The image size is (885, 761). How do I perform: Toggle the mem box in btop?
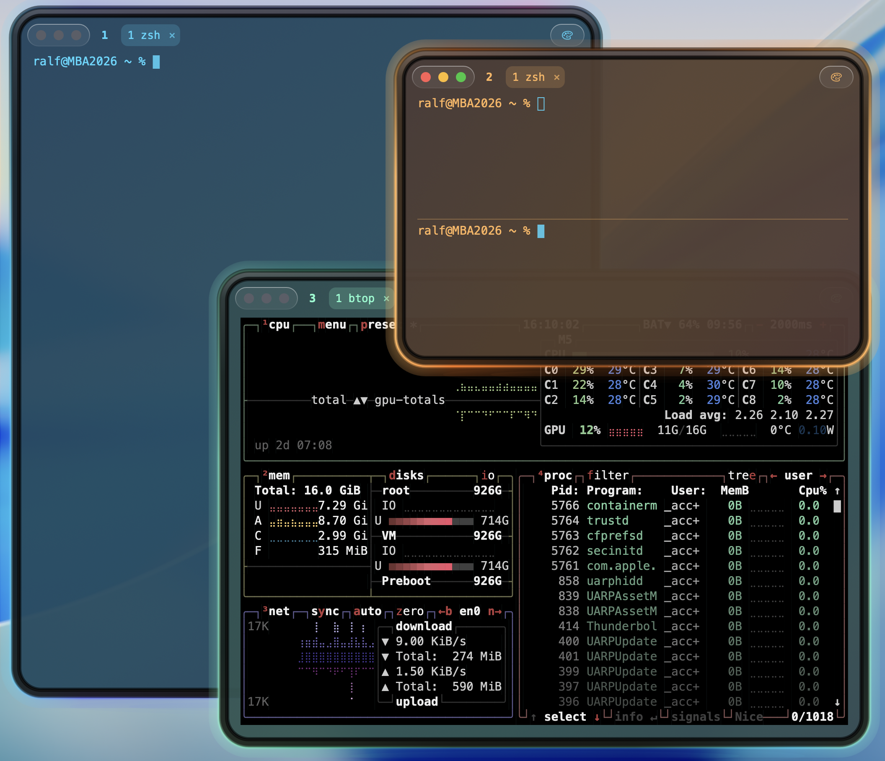[276, 475]
